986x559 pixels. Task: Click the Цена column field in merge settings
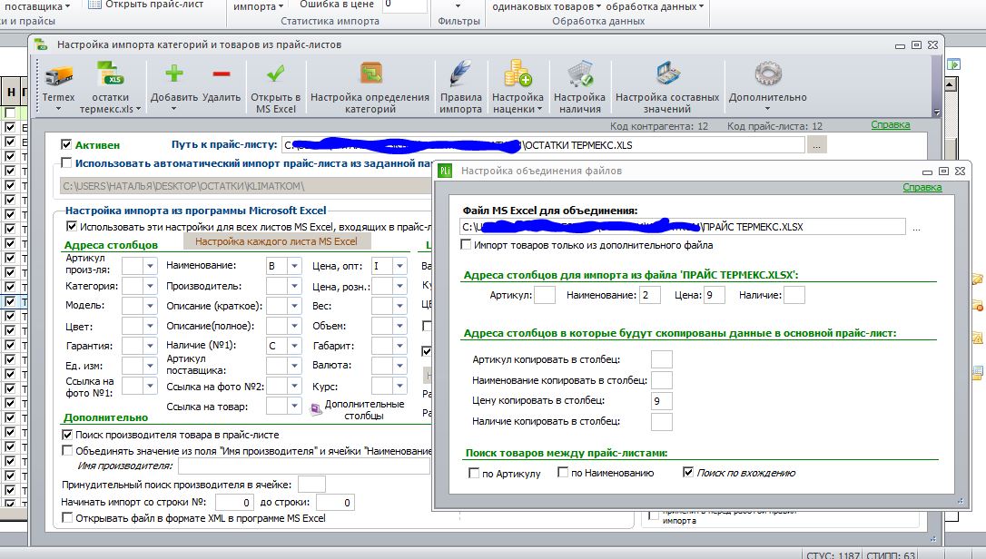(x=714, y=295)
